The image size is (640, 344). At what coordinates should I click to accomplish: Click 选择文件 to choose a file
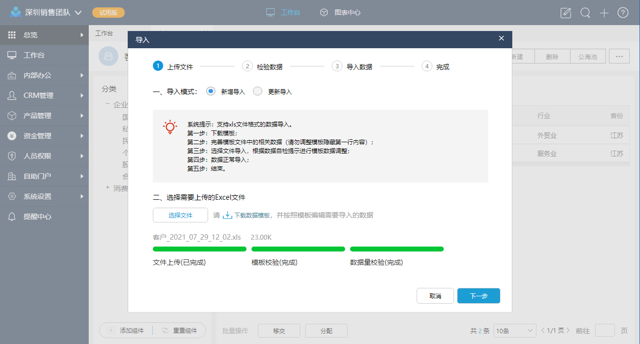tap(180, 215)
